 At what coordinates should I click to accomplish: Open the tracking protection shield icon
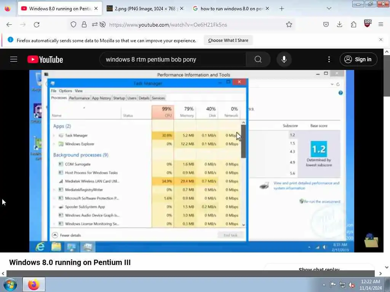(x=74, y=25)
